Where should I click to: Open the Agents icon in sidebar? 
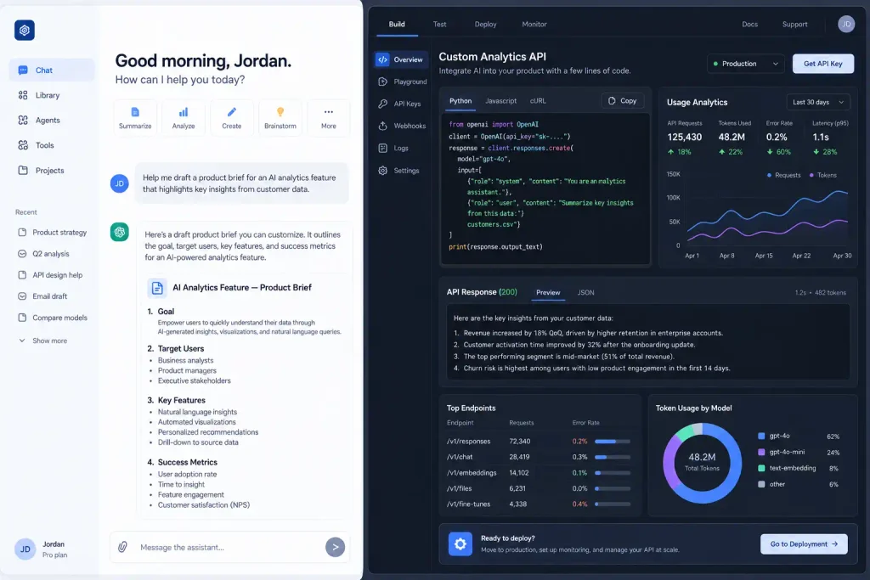coord(23,121)
